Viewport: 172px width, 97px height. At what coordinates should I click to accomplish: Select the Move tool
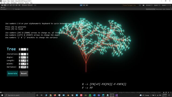pos(5,5)
